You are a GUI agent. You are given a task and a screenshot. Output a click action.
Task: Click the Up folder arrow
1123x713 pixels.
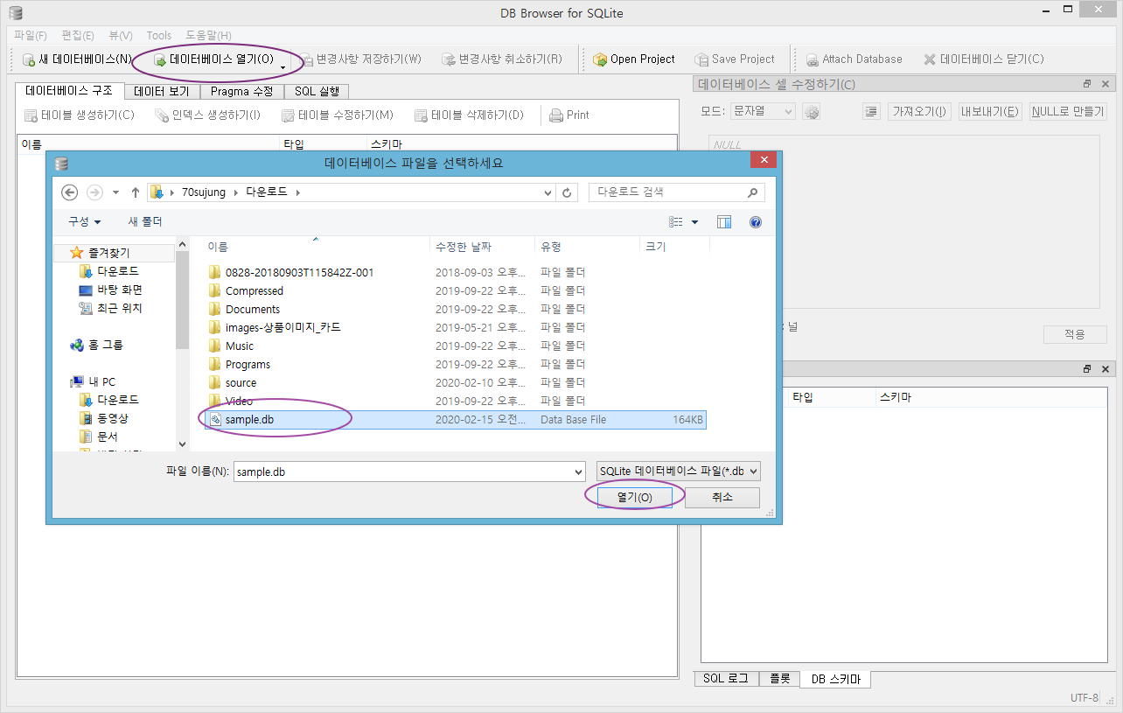[136, 192]
